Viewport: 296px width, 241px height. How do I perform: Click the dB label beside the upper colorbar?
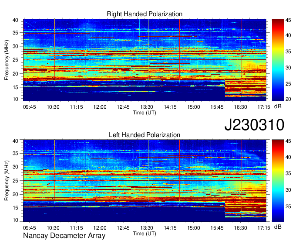tap(278, 107)
